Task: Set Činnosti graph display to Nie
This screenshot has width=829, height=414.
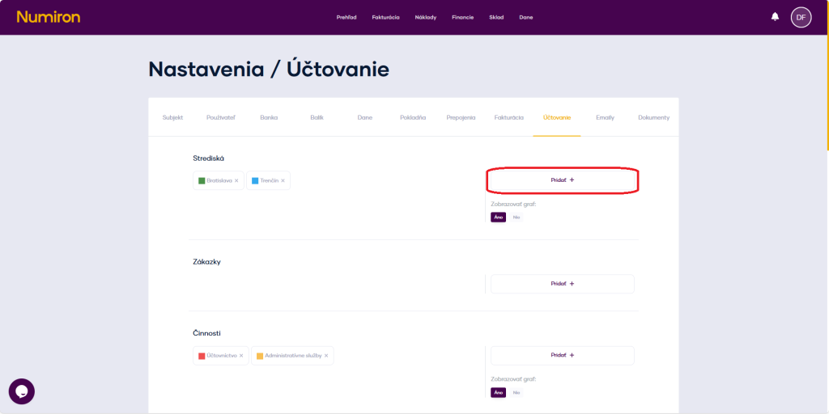Action: click(x=516, y=392)
